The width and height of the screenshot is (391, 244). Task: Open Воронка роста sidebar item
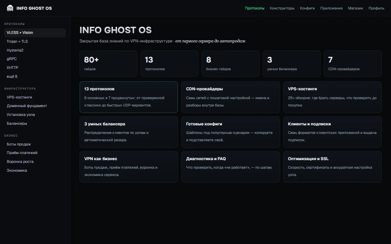[x=35, y=162]
